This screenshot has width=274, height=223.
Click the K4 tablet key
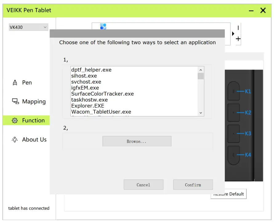[234, 155]
